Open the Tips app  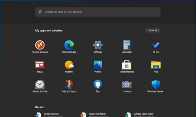tap(98, 86)
